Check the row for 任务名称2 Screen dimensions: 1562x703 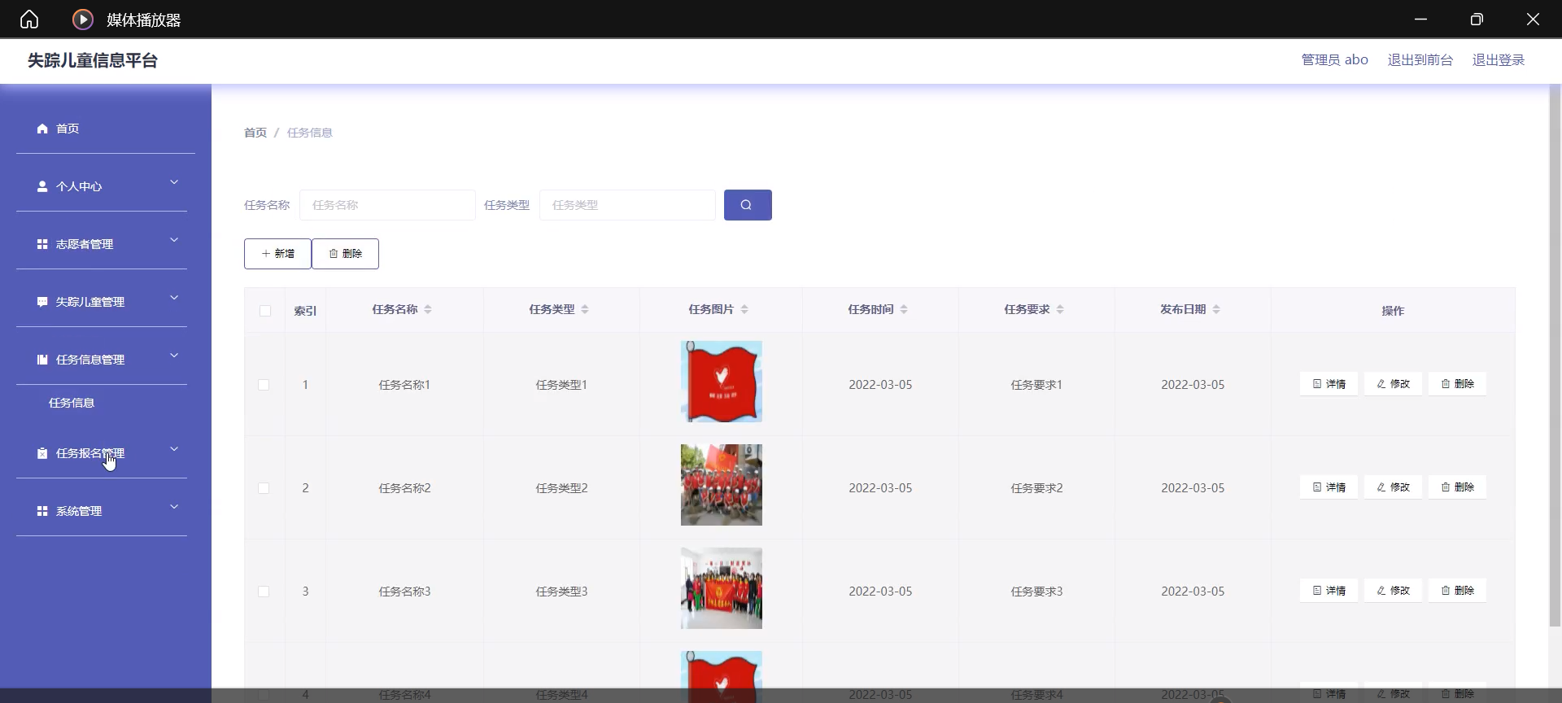click(264, 488)
